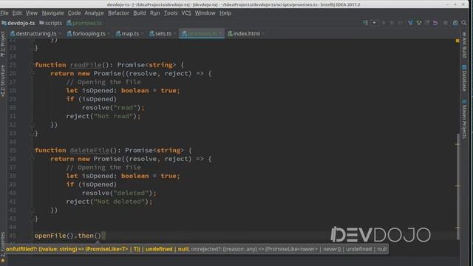Viewport: 473px width, 266px height.
Task: Open the Refactor menu
Action: pos(118,13)
